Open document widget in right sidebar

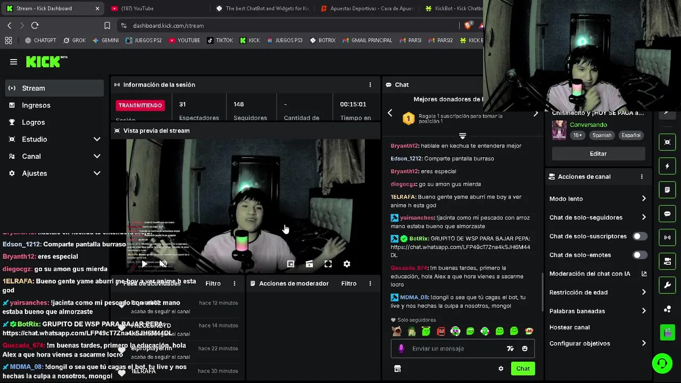[x=667, y=190]
